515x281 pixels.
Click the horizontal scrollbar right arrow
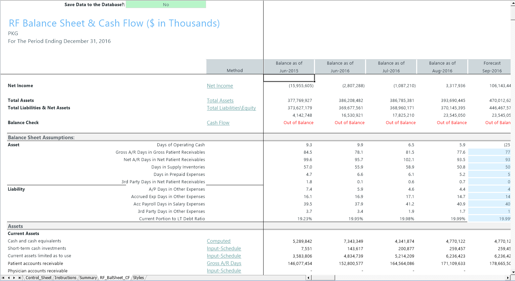[x=508, y=278]
